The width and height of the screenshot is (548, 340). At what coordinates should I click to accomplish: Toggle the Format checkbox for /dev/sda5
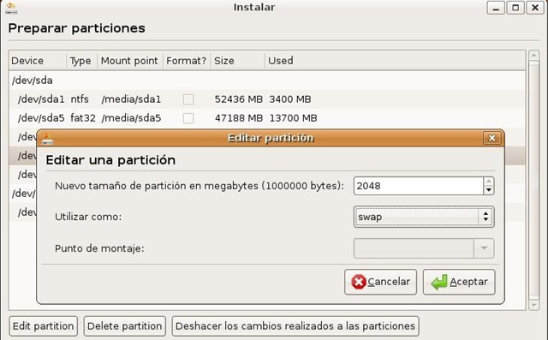pyautogui.click(x=188, y=118)
